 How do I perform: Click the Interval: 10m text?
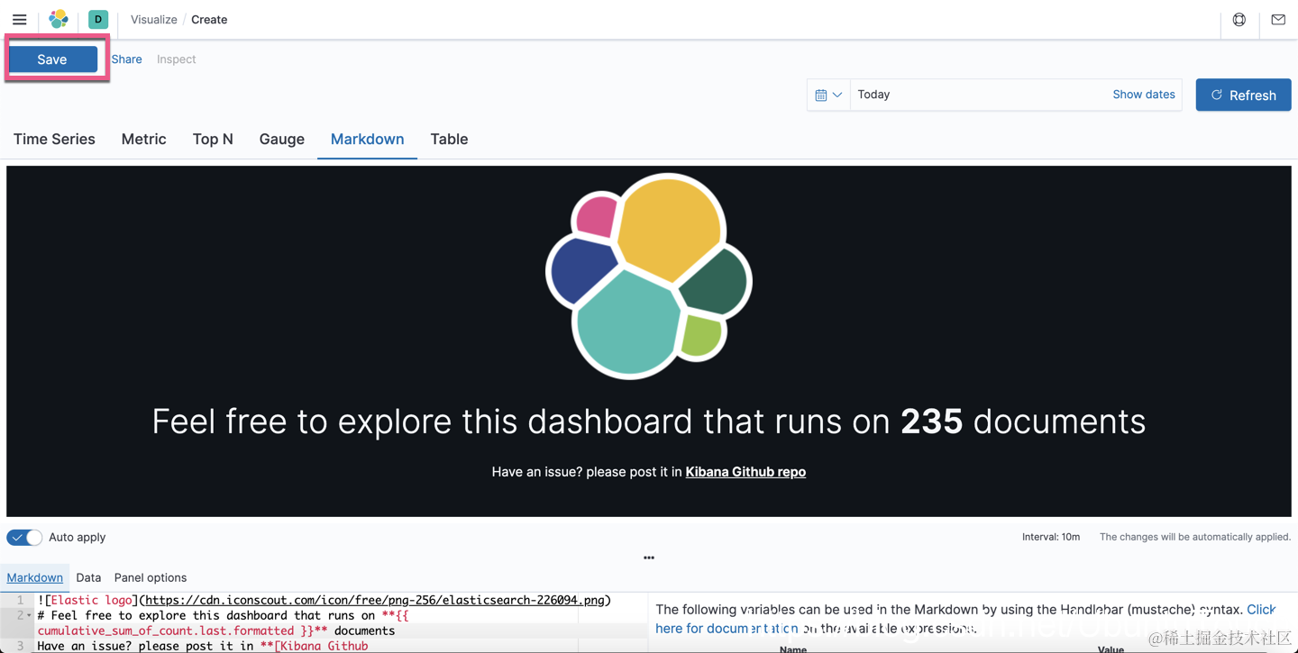click(x=1051, y=537)
